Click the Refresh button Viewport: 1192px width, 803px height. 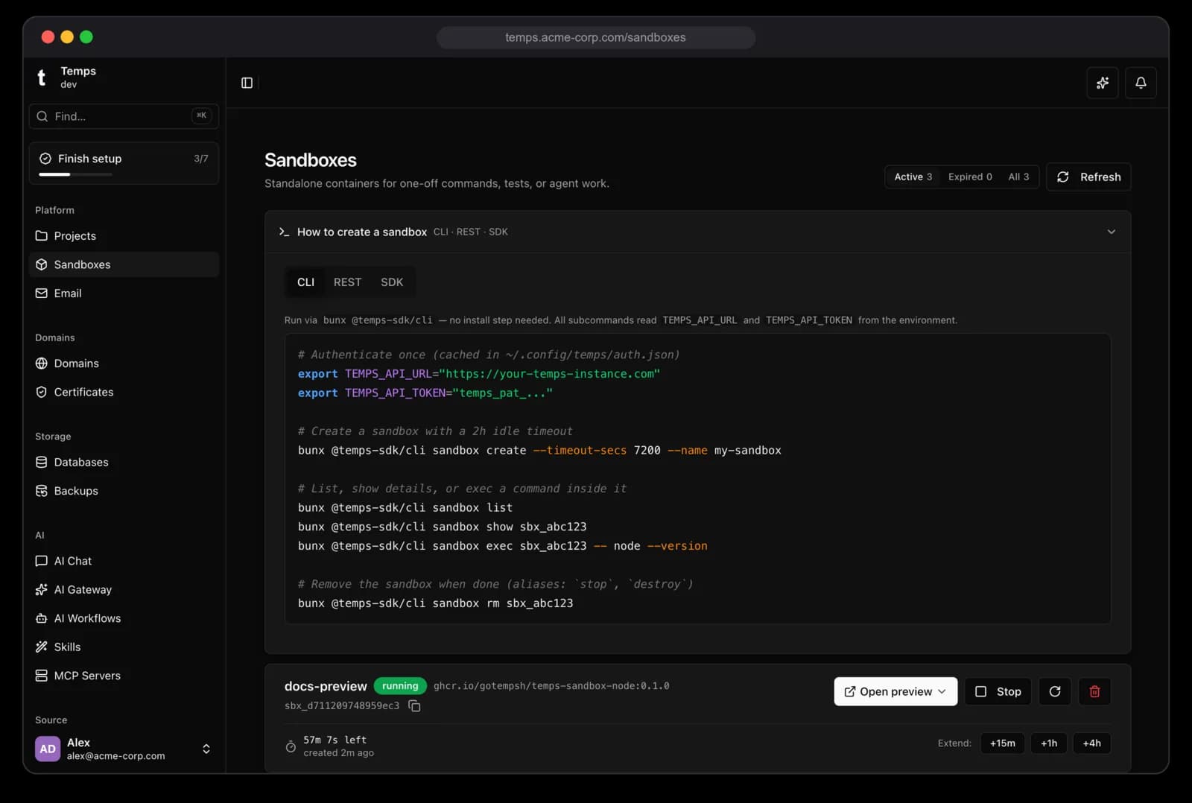(1088, 177)
